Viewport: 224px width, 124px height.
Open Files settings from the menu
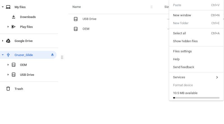coord(182,51)
